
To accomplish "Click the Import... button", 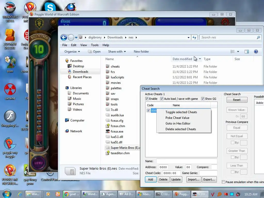I will click(x=193, y=179).
